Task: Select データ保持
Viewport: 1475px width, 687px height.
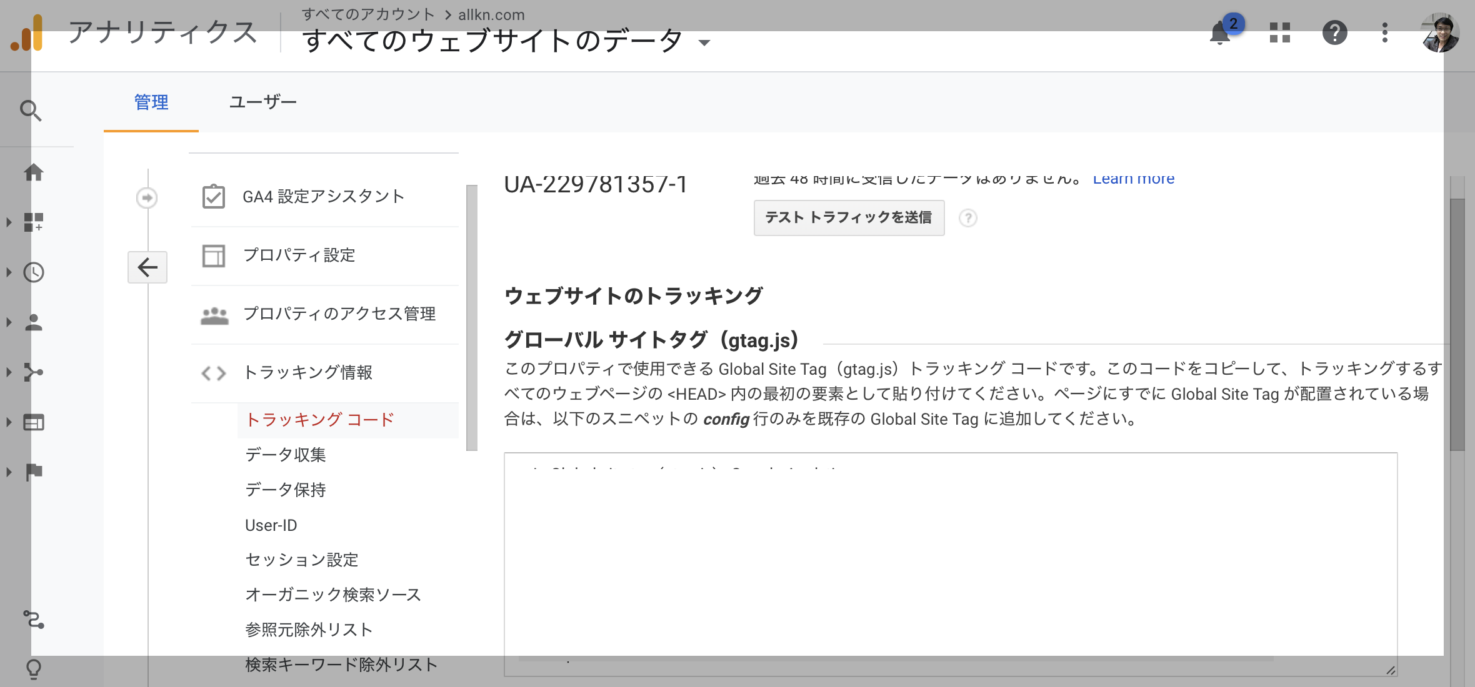Action: click(286, 490)
